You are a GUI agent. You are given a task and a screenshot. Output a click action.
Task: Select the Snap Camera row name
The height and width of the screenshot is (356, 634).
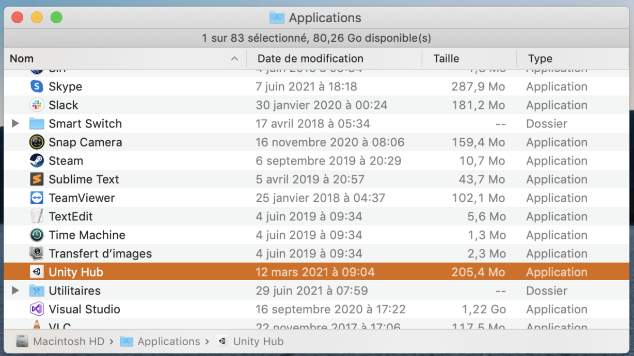coord(85,142)
